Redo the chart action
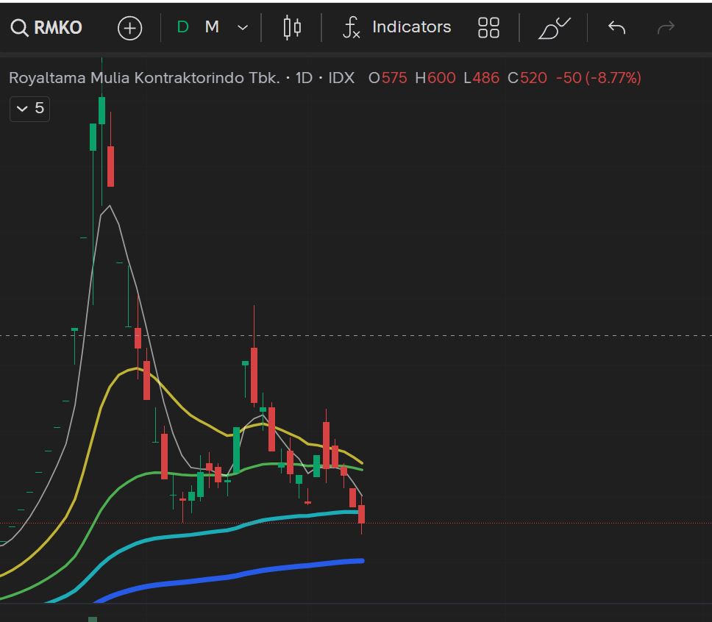Image resolution: width=712 pixels, height=622 pixels. pos(666,28)
